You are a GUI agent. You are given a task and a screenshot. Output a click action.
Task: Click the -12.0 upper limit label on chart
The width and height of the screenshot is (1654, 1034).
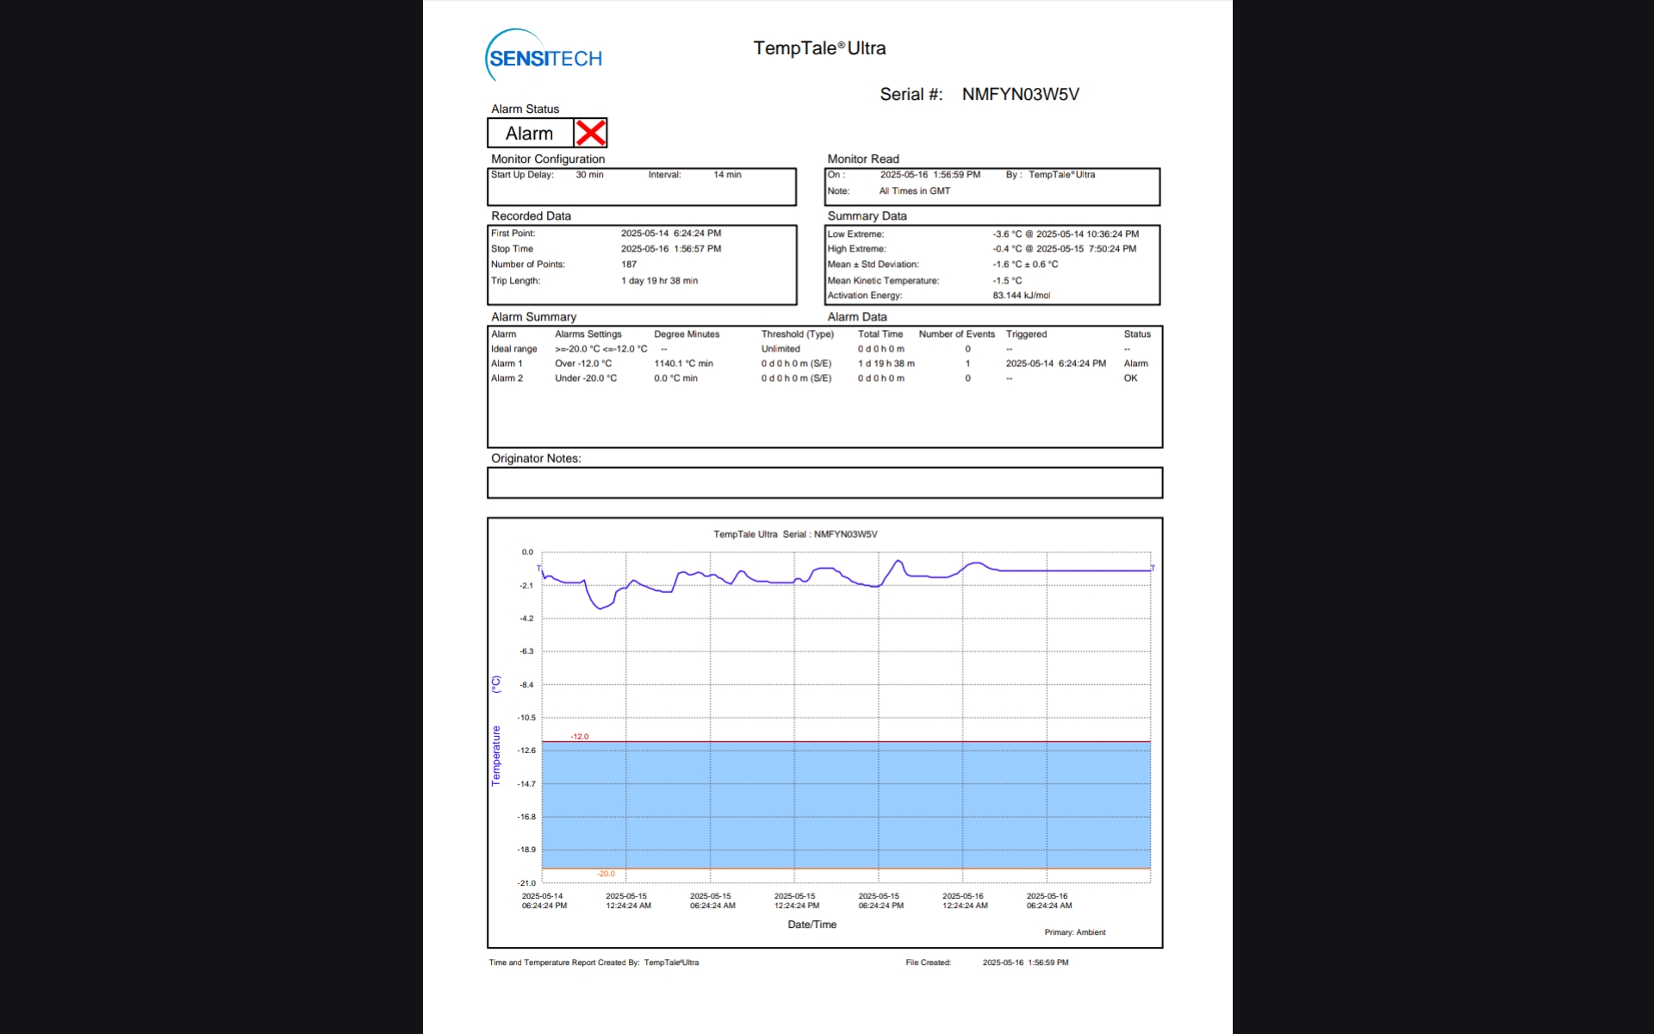click(579, 737)
